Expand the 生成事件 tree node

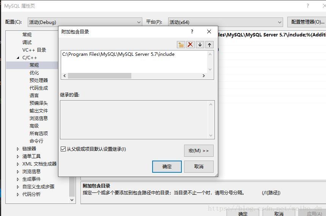(18, 179)
